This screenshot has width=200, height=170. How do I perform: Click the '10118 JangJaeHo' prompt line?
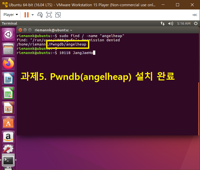56,53
